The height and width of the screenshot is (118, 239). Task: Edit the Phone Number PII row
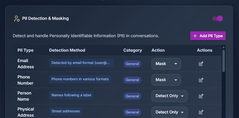click(x=201, y=80)
